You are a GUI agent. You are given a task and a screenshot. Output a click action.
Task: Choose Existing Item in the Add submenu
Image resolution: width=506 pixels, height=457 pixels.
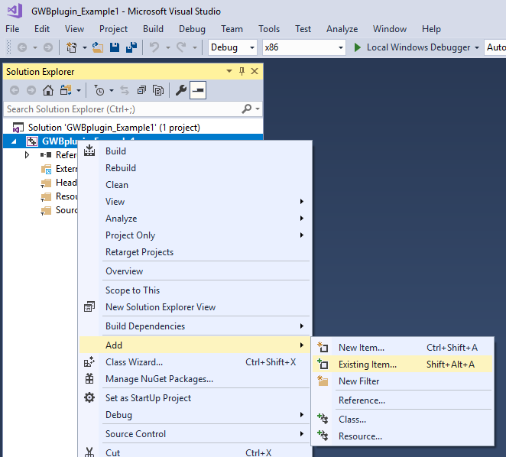pyautogui.click(x=402, y=365)
